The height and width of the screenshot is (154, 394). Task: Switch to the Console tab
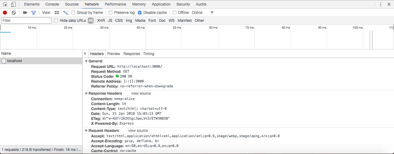52,4
